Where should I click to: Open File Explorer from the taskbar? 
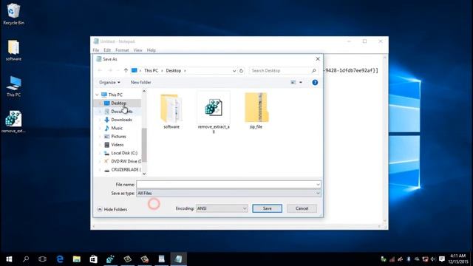coord(77,259)
